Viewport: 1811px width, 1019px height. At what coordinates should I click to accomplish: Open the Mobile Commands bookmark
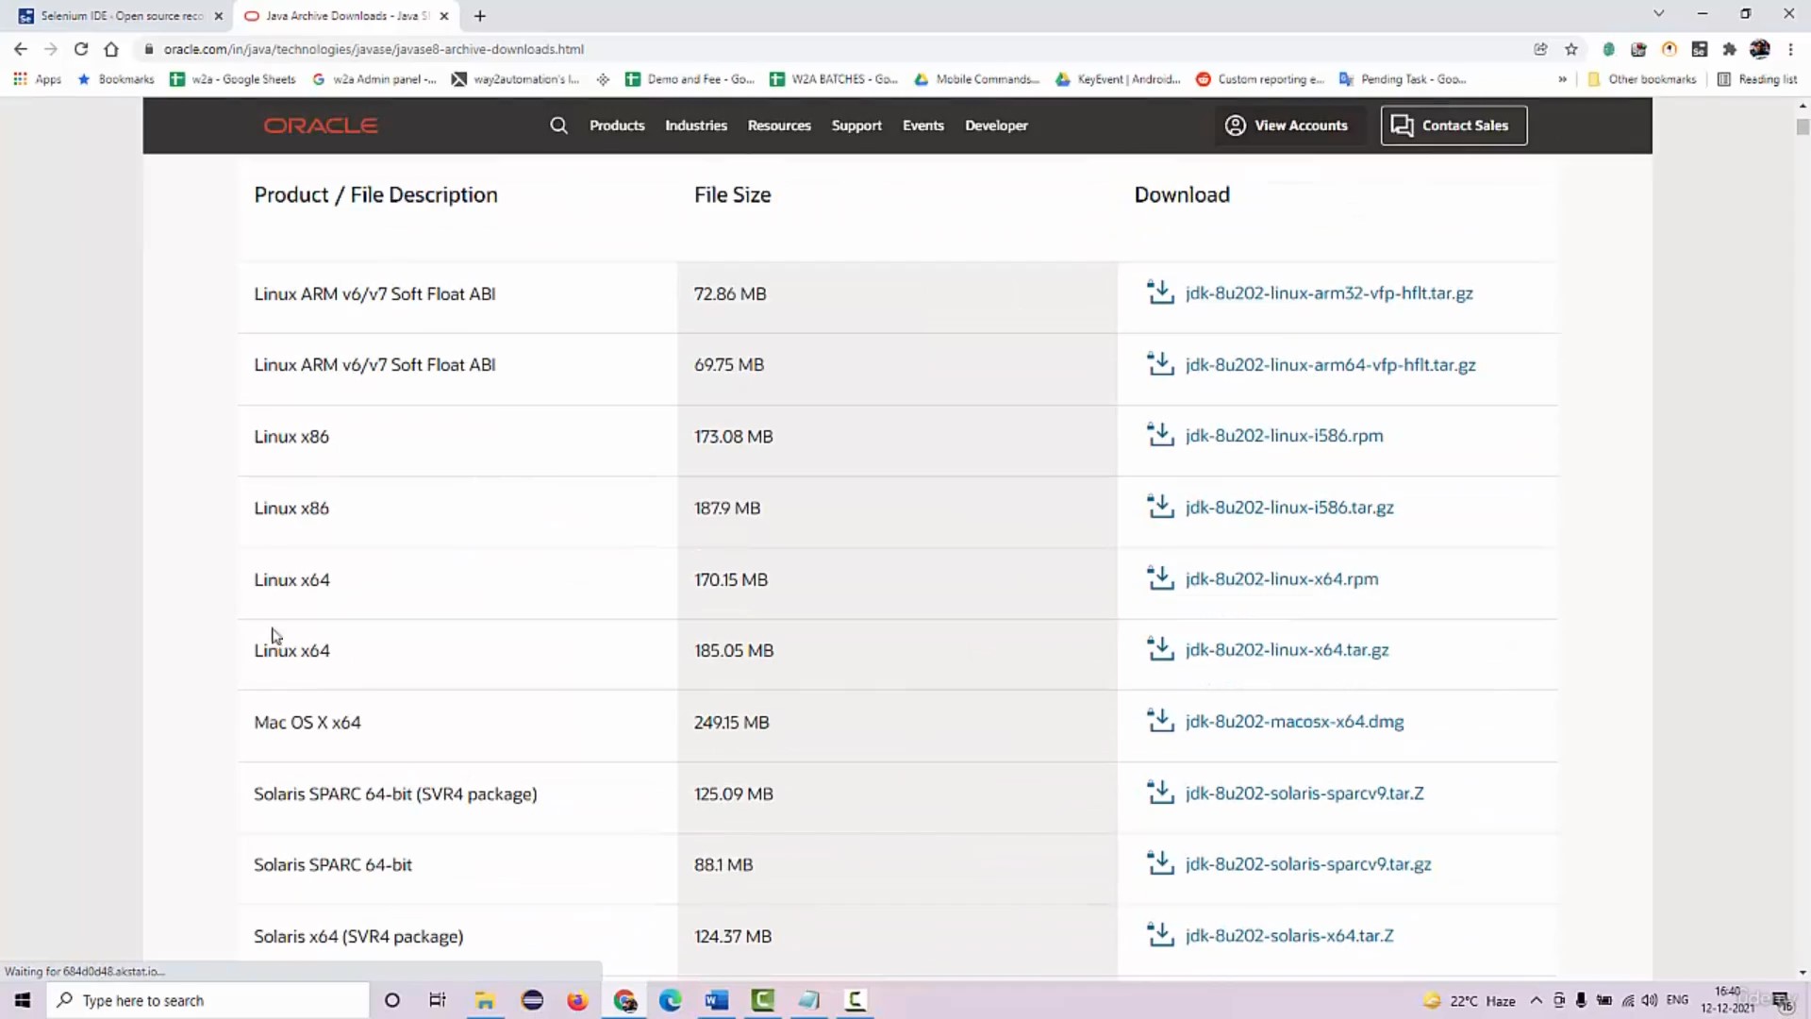(977, 79)
